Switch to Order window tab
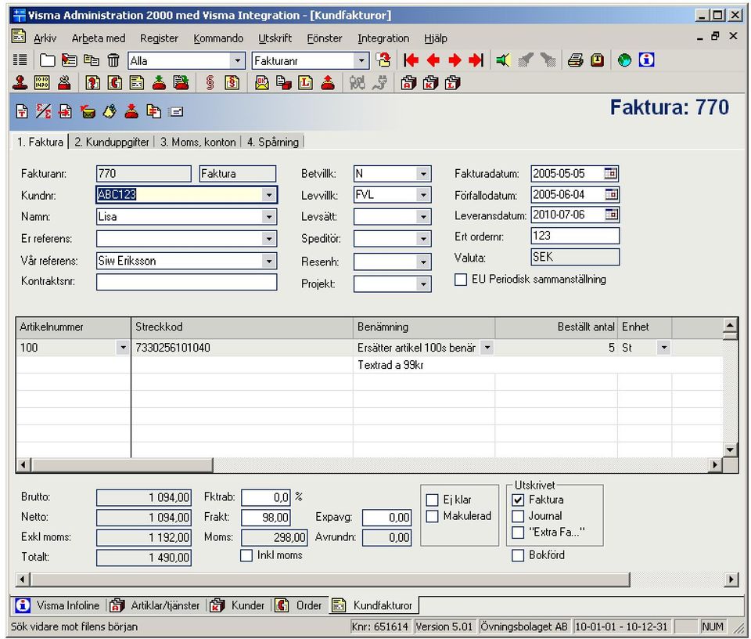The image size is (751, 639). tap(298, 605)
